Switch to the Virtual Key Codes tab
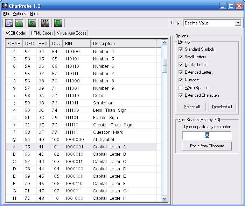The image size is (245, 206). (x=71, y=33)
